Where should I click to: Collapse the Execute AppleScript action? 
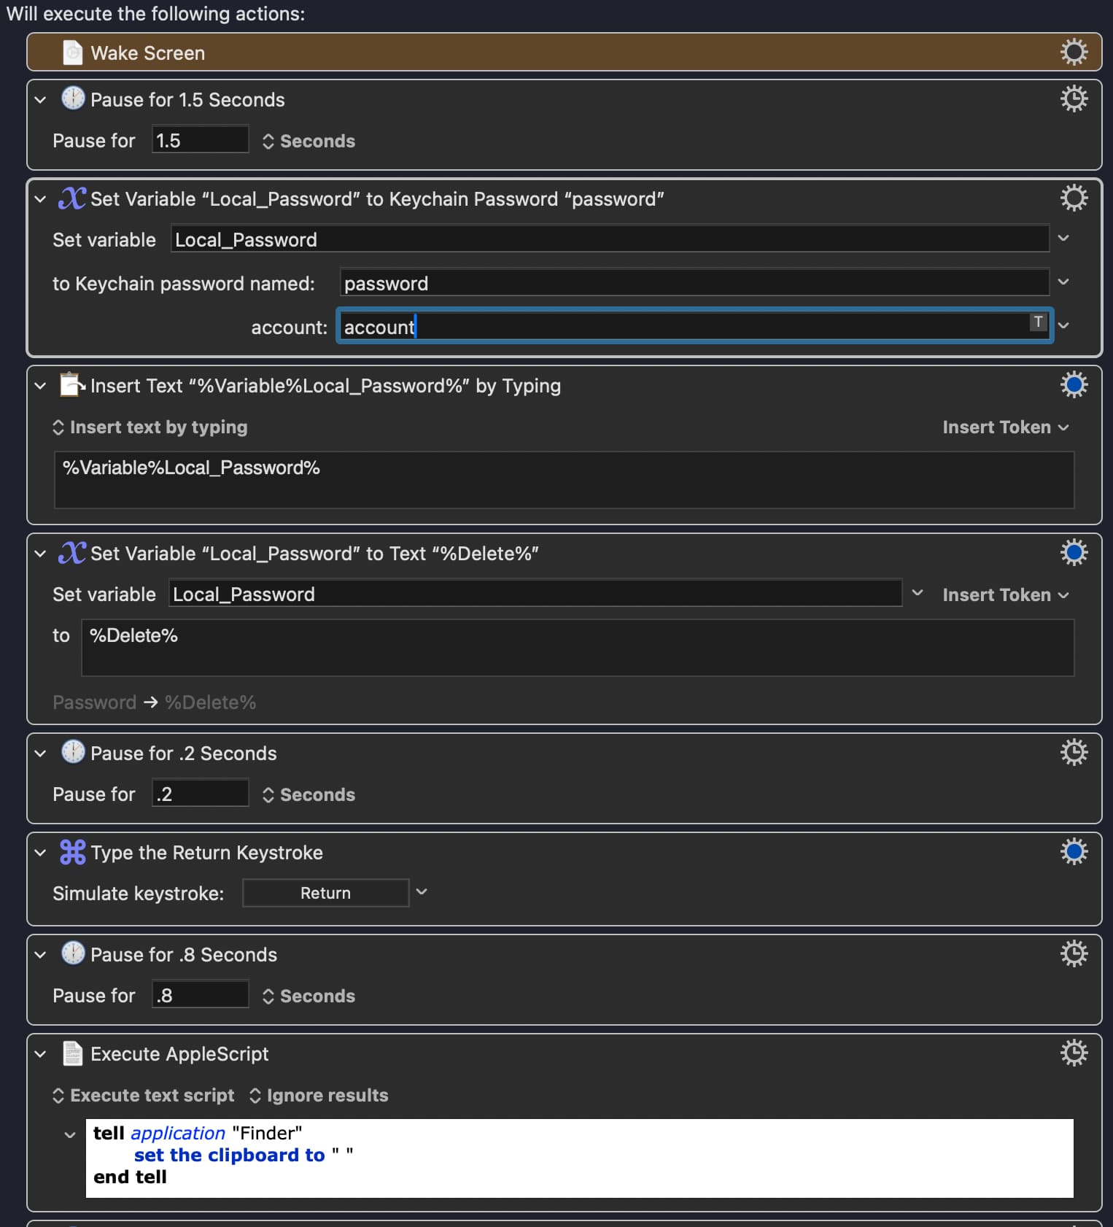pyautogui.click(x=41, y=1054)
